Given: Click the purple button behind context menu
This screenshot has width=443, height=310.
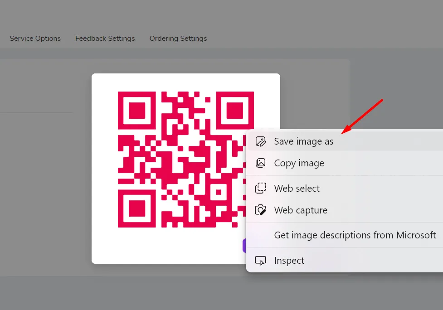Looking at the screenshot, I should [x=244, y=245].
